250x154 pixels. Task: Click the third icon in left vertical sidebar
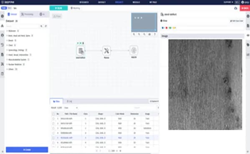(x=2, y=35)
